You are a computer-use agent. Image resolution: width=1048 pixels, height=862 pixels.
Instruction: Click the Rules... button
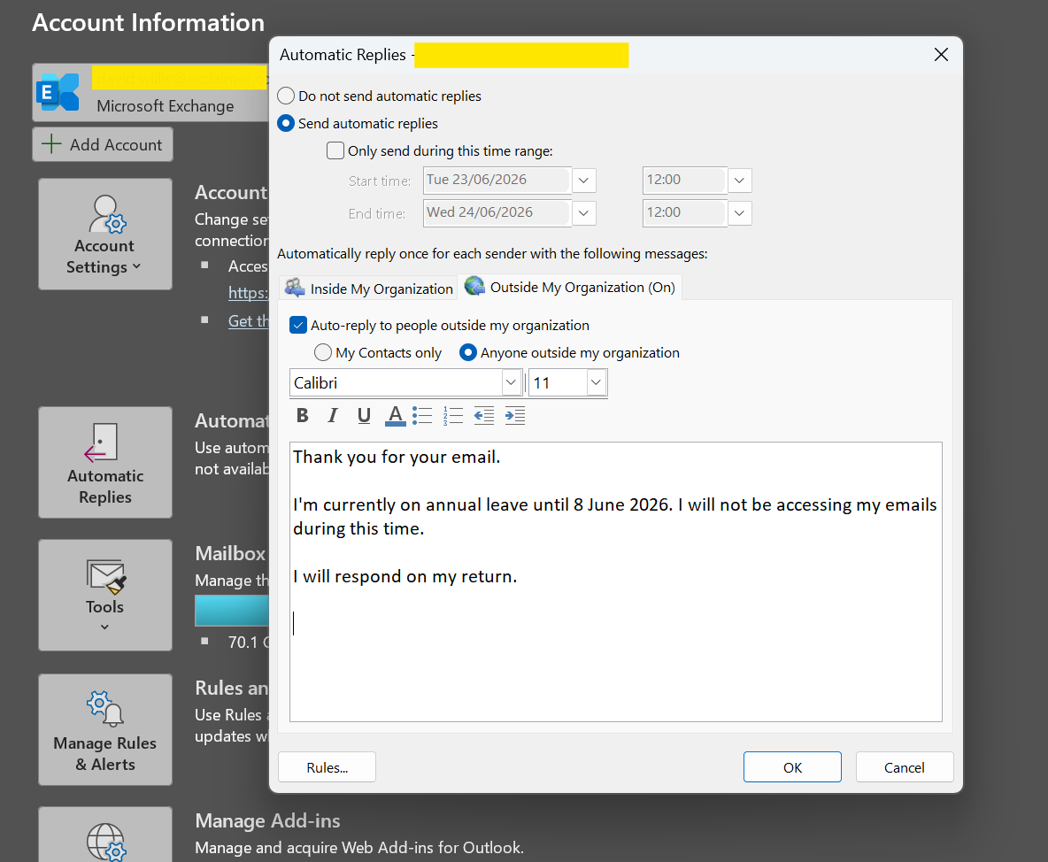pos(327,767)
